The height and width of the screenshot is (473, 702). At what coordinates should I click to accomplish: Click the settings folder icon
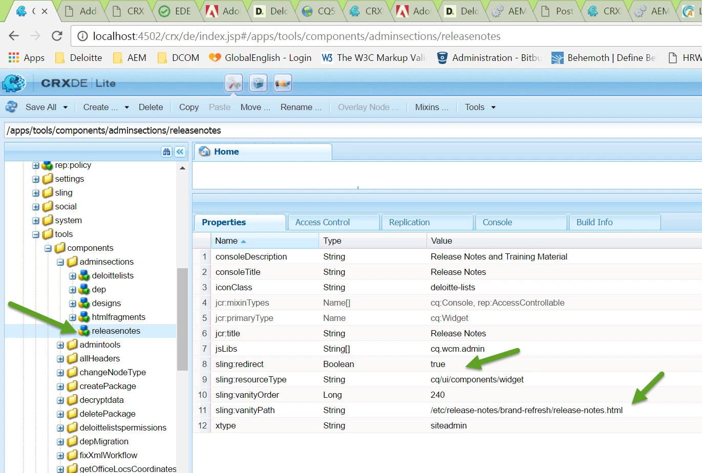tap(48, 179)
